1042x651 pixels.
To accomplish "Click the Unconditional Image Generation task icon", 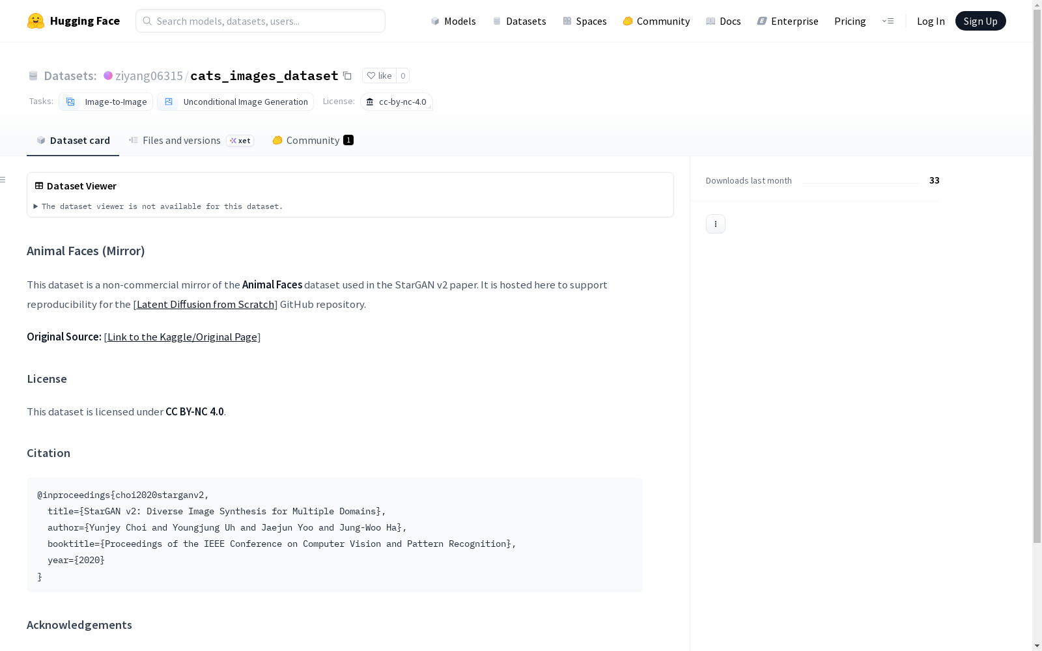I will point(169,102).
